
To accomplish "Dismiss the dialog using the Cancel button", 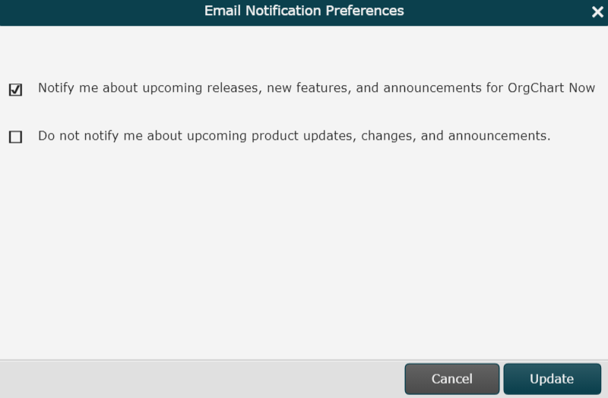I will [451, 379].
